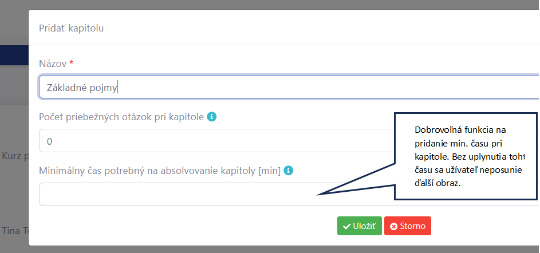Click the circled X icon in Storno
Screen dimensions: 540x253
(393, 227)
